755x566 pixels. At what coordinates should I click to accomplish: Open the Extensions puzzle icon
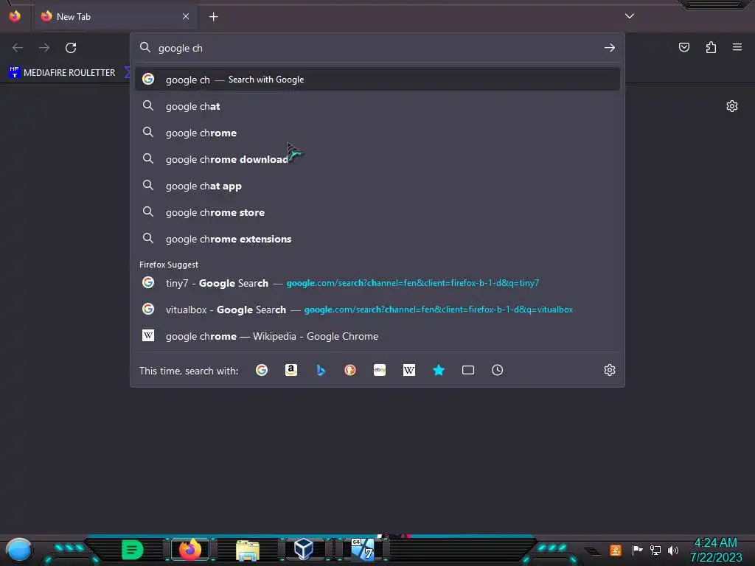coord(711,47)
